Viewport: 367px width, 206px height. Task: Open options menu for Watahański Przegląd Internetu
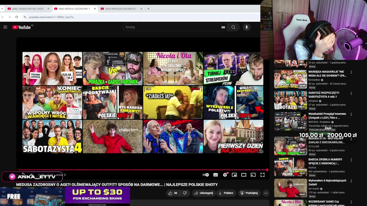coord(351,114)
